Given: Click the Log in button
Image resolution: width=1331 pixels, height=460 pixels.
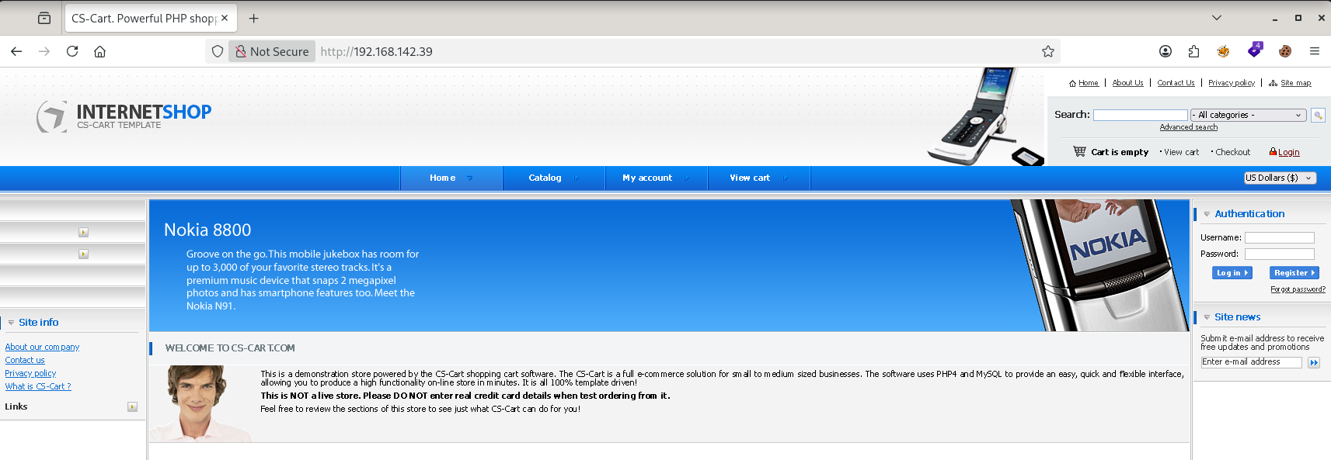Looking at the screenshot, I should (1232, 273).
